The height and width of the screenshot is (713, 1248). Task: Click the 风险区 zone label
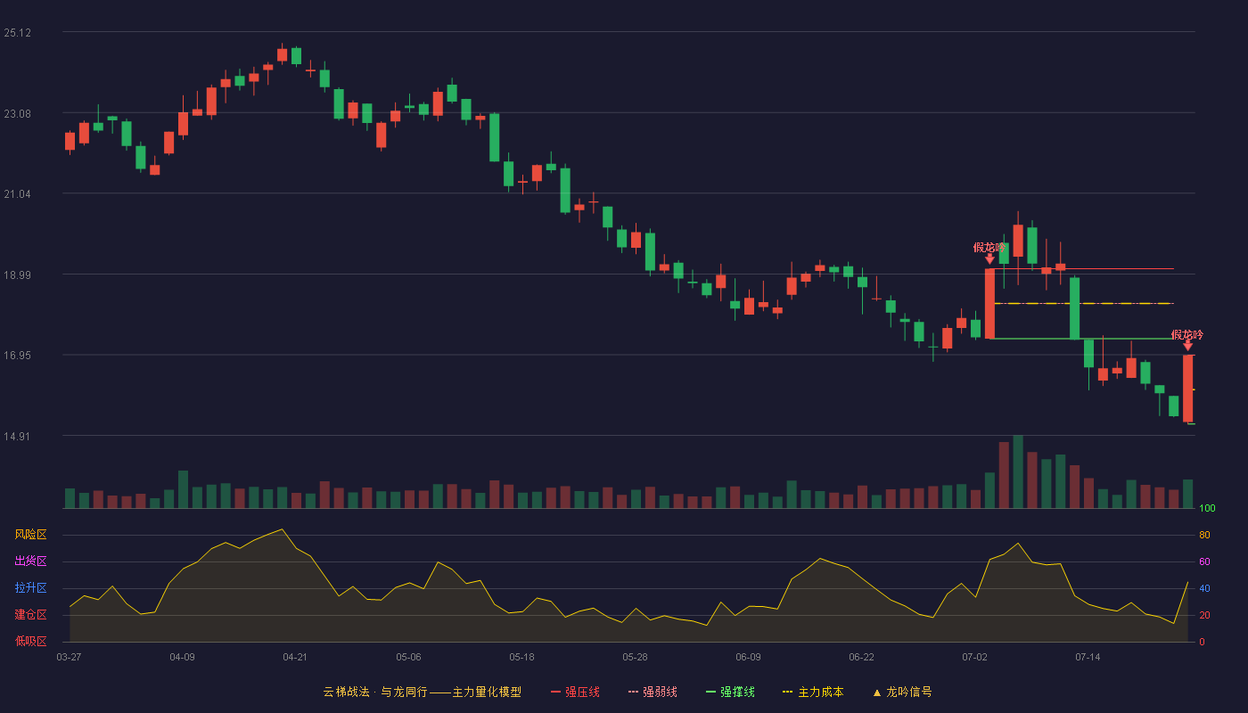pos(30,535)
